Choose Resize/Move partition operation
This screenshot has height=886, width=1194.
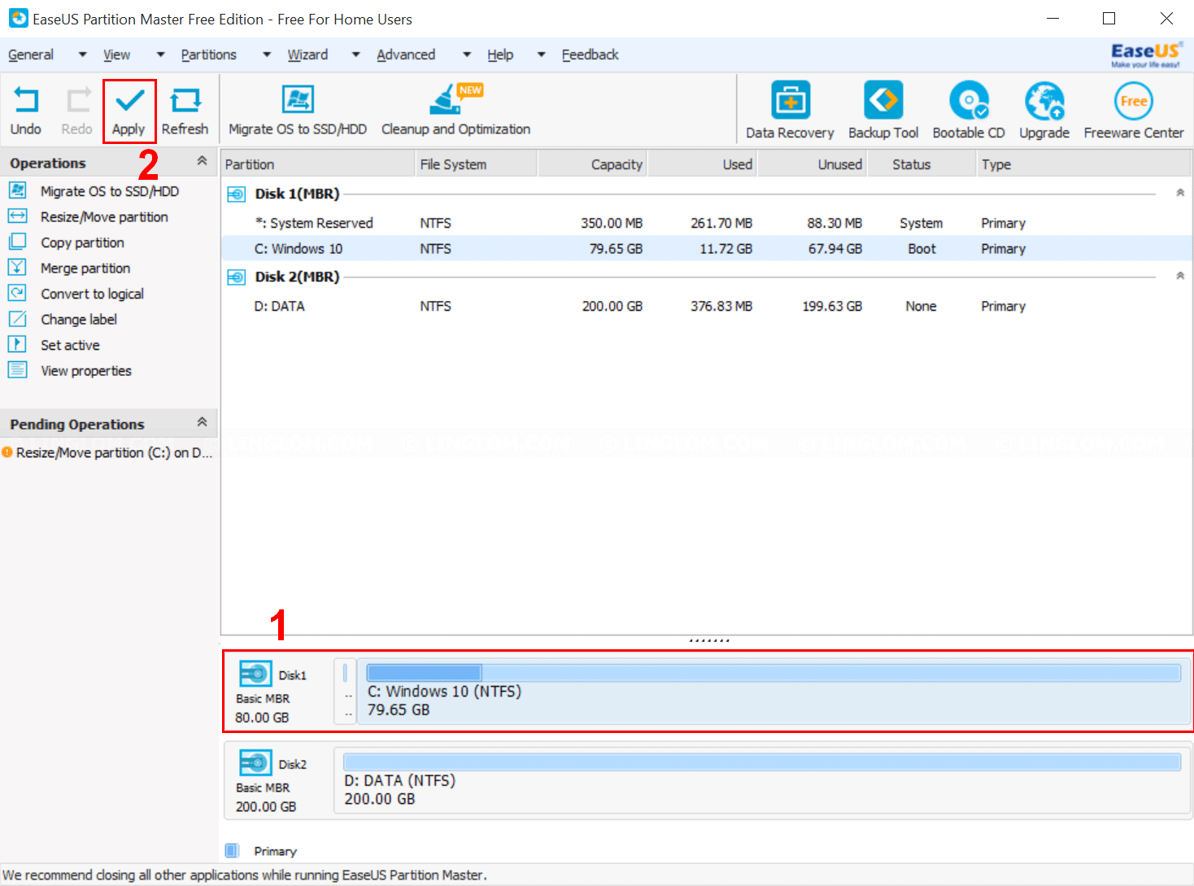tap(104, 217)
